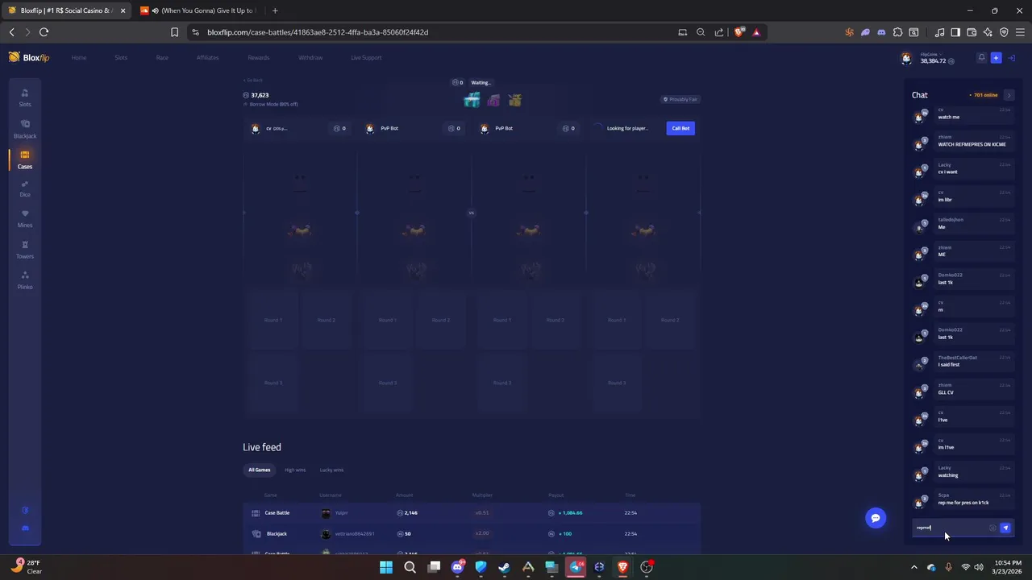1032x580 pixels.
Task: Open the browser hamburger menu
Action: (1020, 32)
